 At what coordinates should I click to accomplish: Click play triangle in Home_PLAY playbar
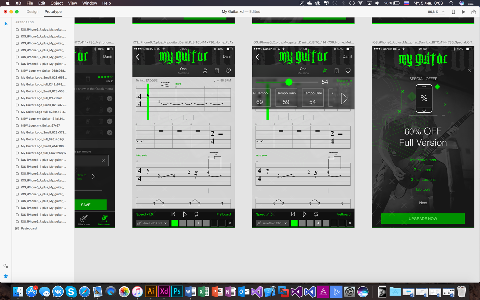click(x=185, y=214)
